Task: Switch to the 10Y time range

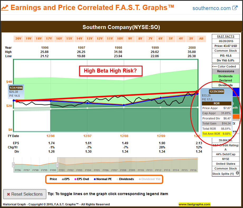Action: click(x=120, y=39)
